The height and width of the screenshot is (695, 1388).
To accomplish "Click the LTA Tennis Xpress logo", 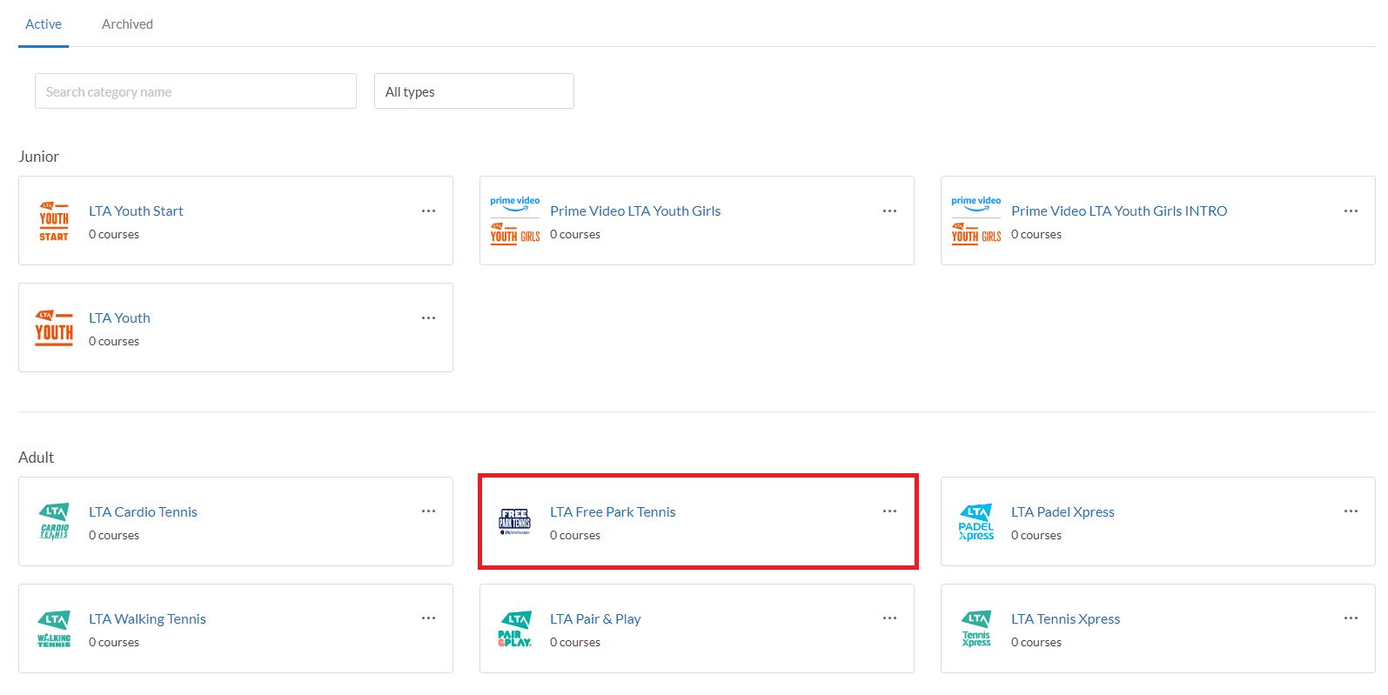I will (976, 629).
